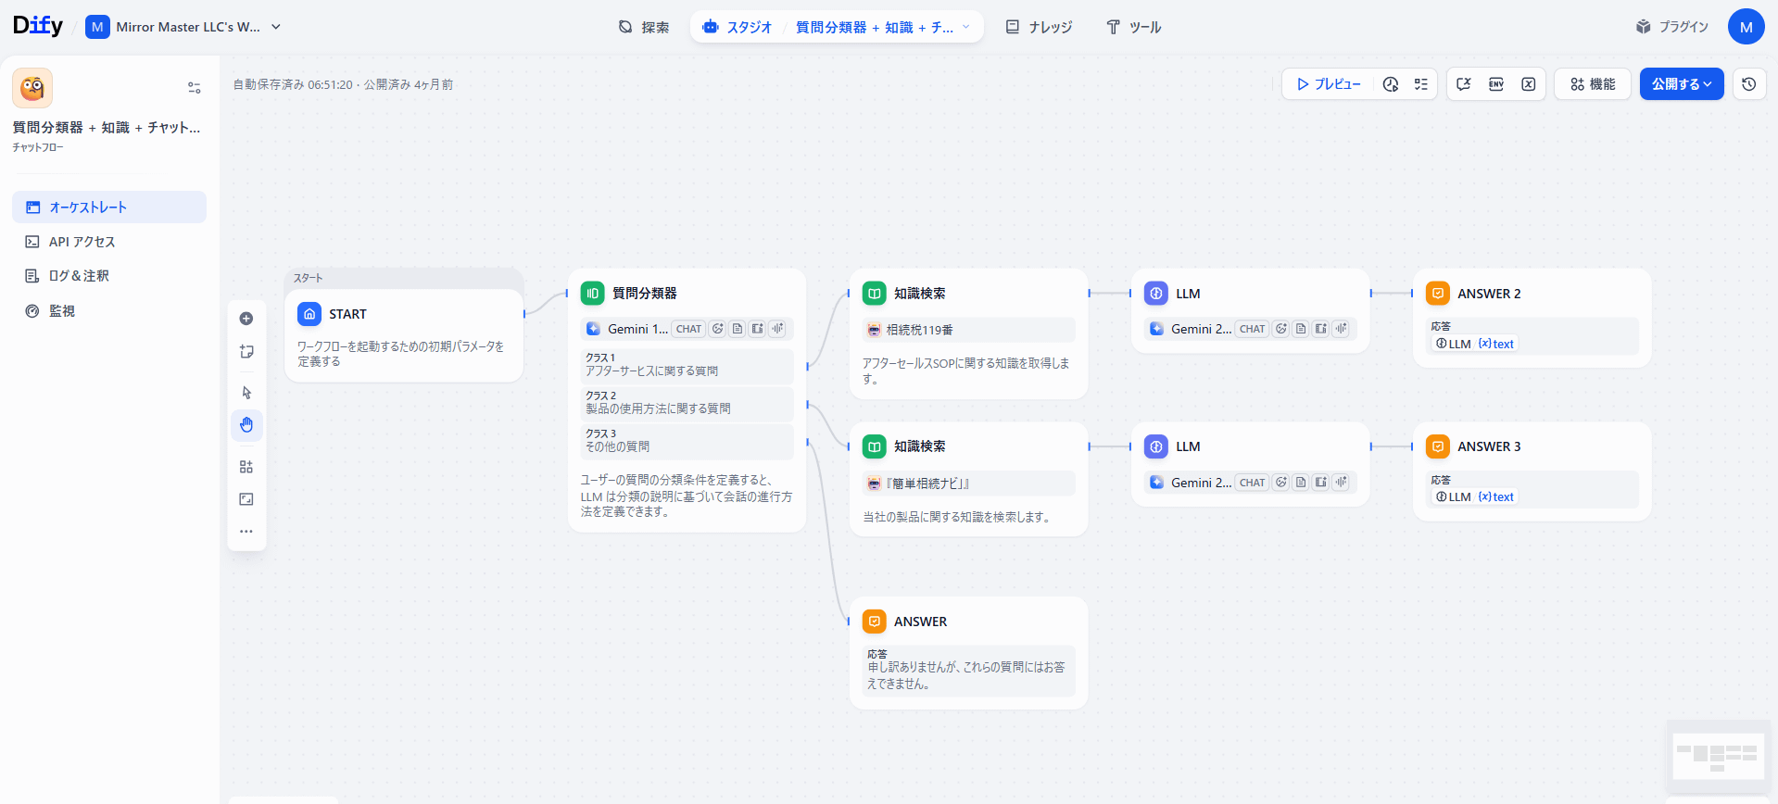Click the organize nodes icon
Screen dimensions: 1778x804
click(246, 467)
